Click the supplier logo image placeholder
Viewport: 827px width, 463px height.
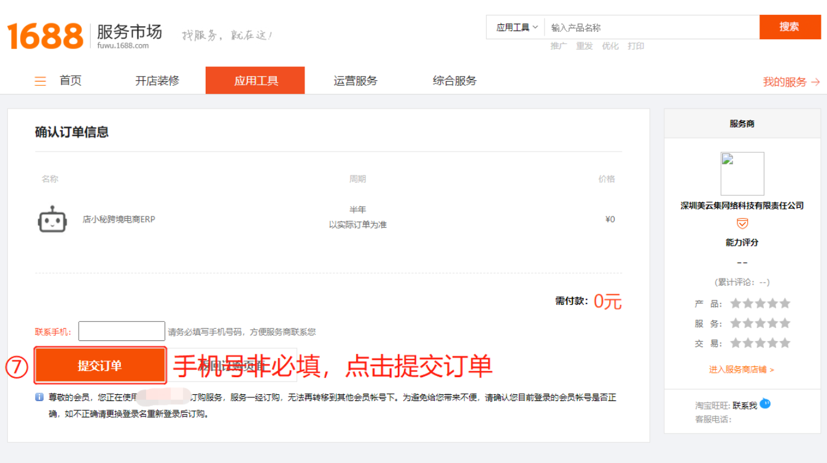point(742,174)
